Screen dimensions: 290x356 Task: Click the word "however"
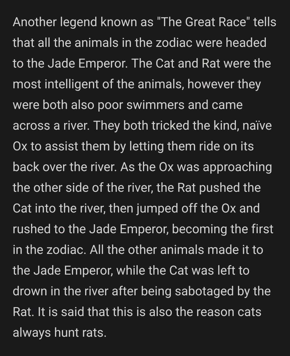[x=210, y=84]
